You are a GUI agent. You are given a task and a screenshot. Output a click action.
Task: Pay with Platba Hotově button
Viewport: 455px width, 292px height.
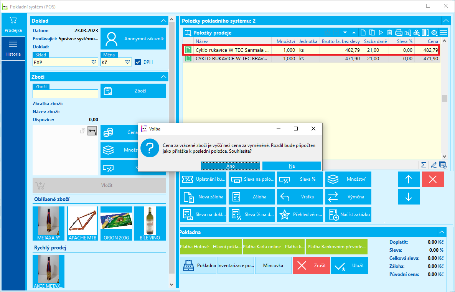point(211,246)
